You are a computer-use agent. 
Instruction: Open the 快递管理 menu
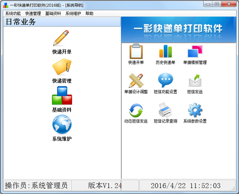click(33, 13)
